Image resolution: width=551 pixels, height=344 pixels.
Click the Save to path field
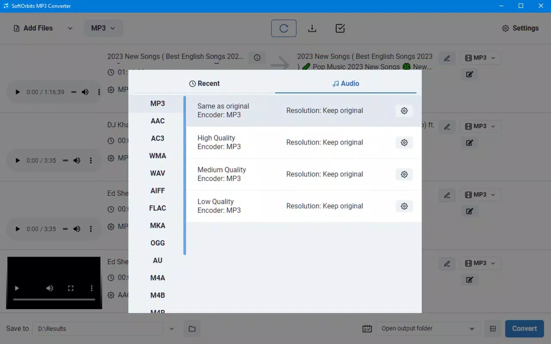(x=98, y=329)
